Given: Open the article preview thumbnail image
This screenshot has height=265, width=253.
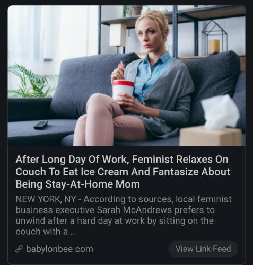Looking at the screenshot, I should (127, 76).
